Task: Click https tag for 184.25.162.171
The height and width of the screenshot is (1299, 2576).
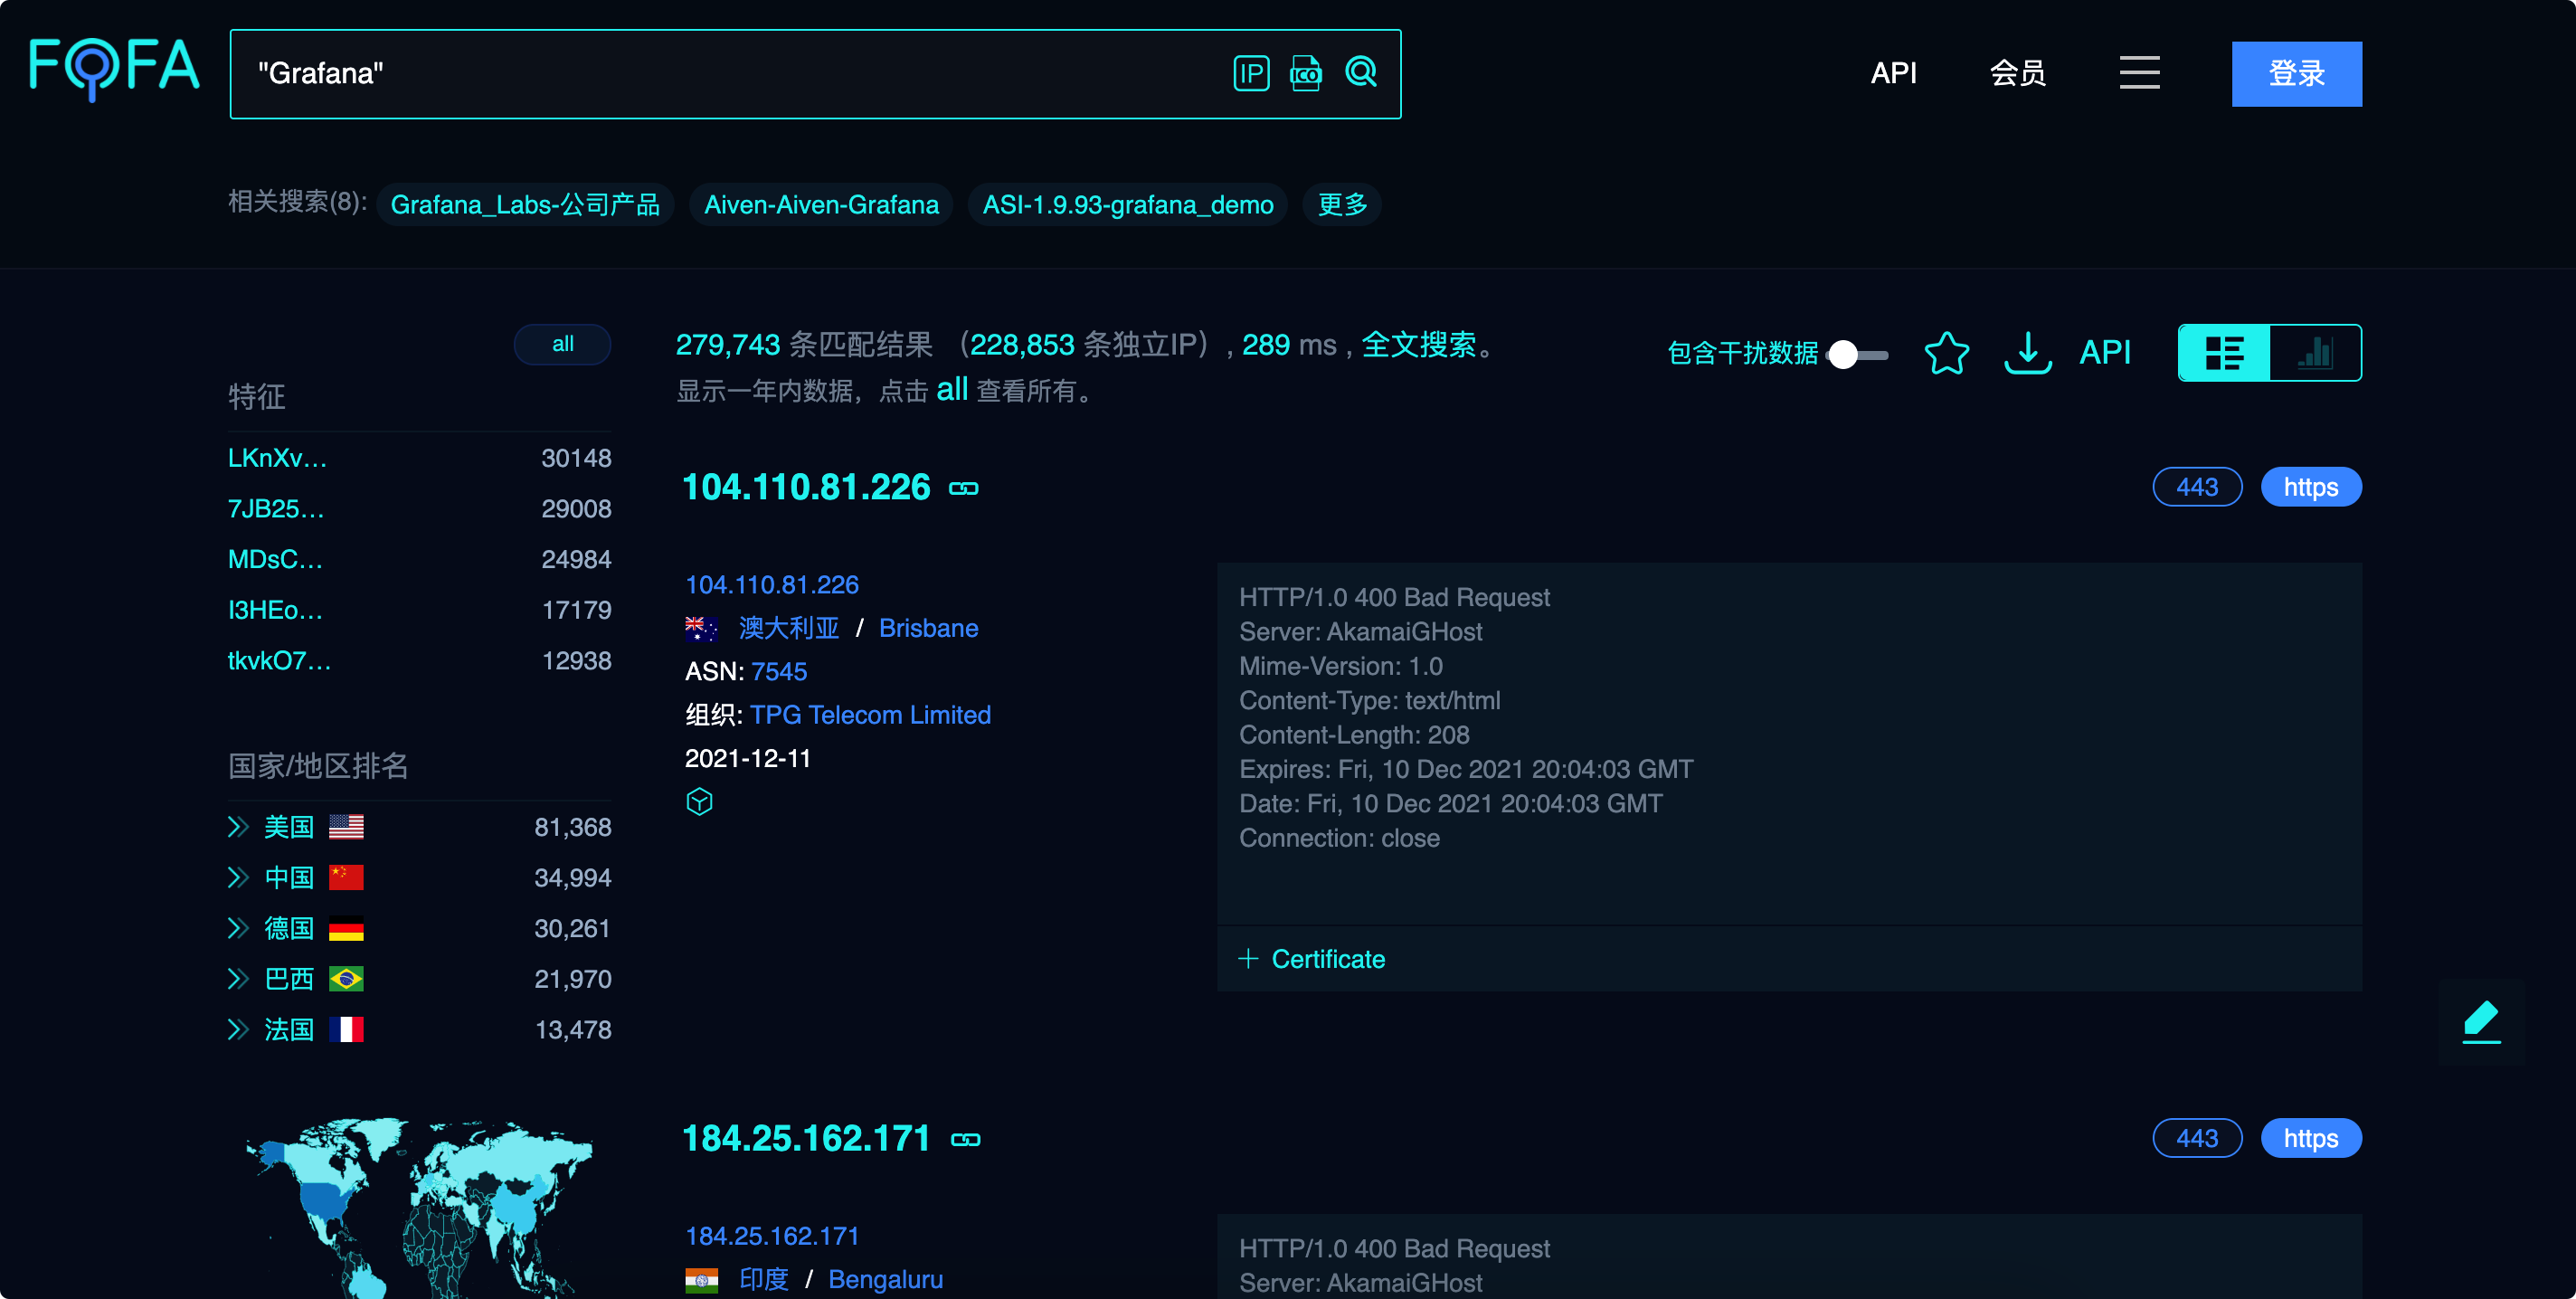Action: pyautogui.click(x=2311, y=1138)
